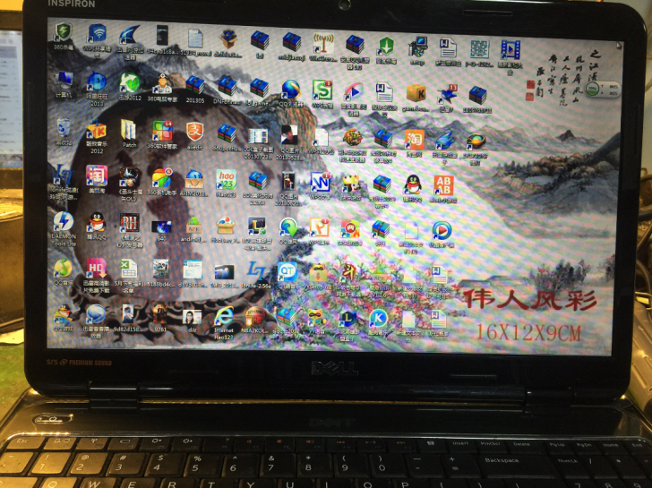Open WPS Presentation orange P icon
This screenshot has height=488, width=652.
click(x=320, y=228)
